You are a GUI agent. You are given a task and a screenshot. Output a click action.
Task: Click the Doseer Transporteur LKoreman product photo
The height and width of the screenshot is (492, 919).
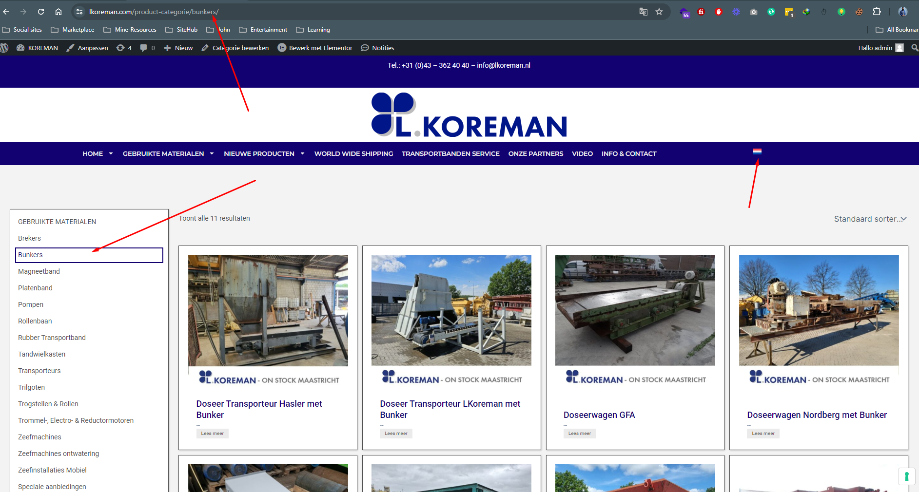[451, 310]
